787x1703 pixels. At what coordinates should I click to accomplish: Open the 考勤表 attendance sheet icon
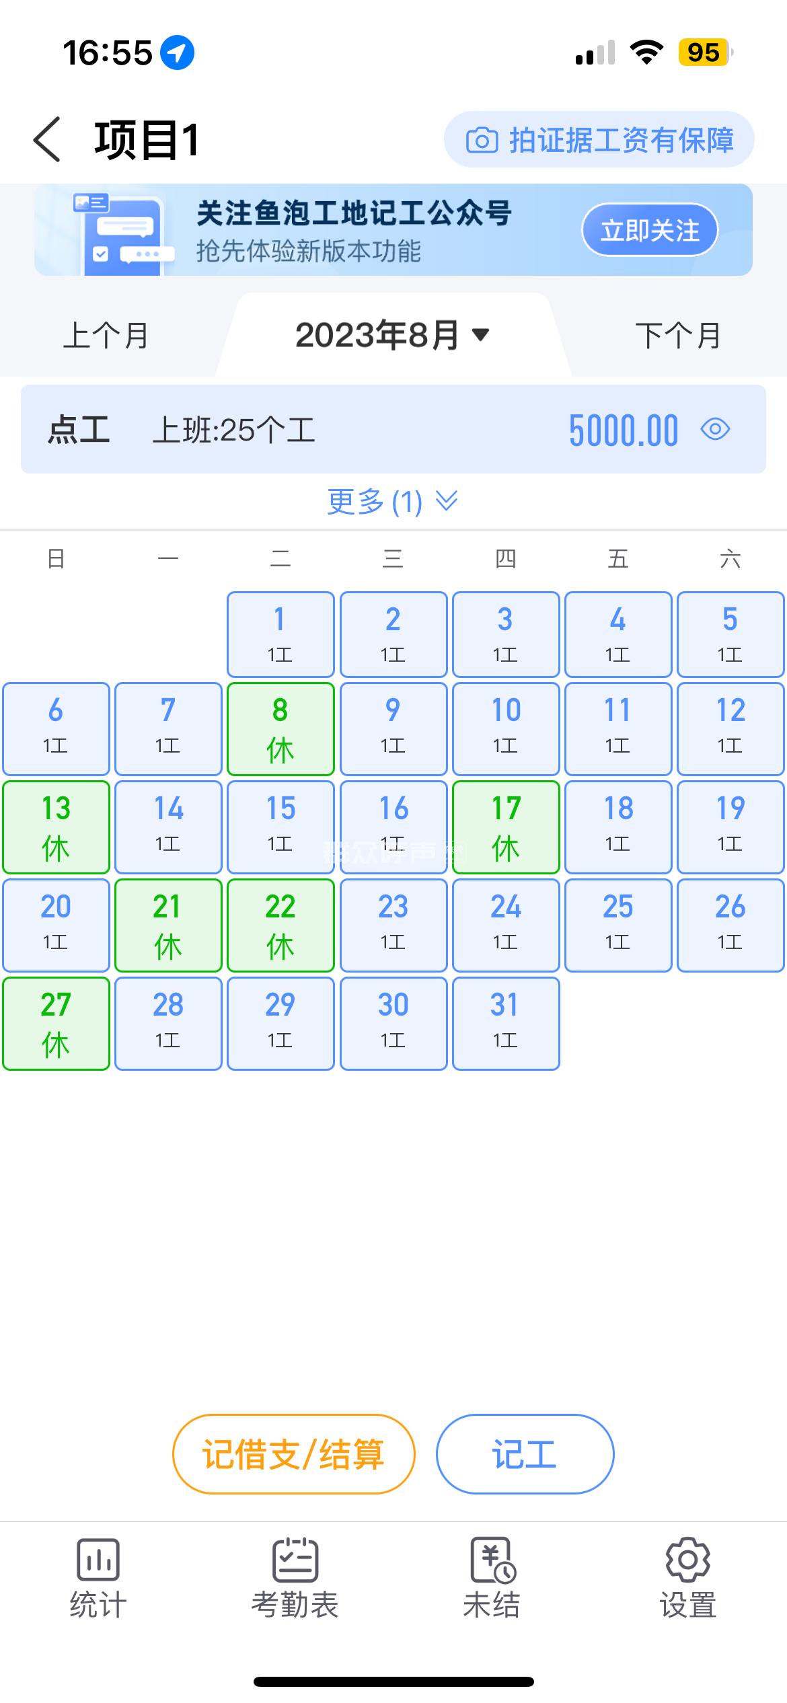[x=295, y=1559]
